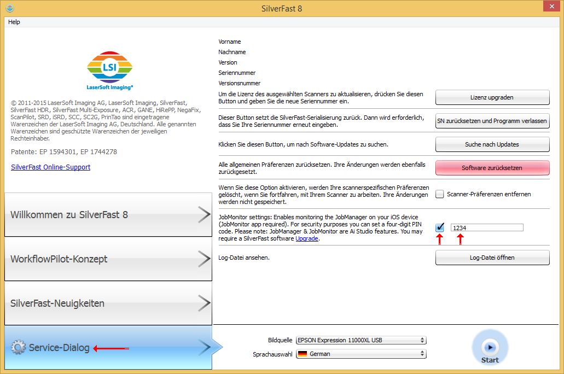Click the JobMonitor PIN code field
This screenshot has width=564, height=374.
click(x=486, y=227)
